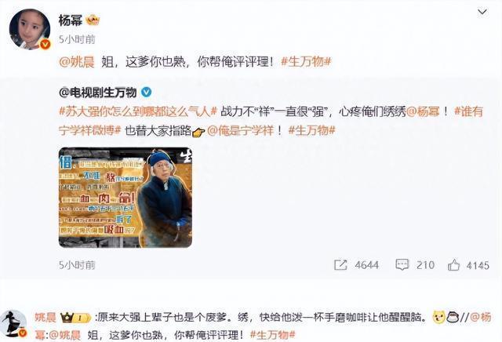The height and width of the screenshot is (342, 502).
Task: Open the @姚晨 mention in the post
Action: coord(77,61)
